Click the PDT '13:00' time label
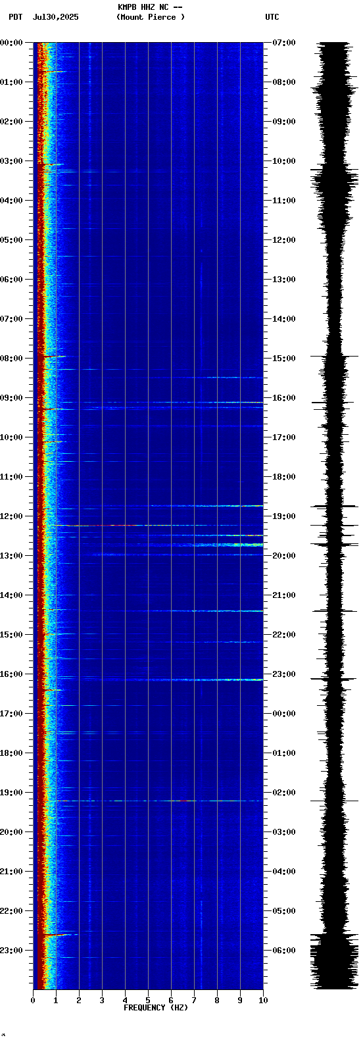Viewport: 363px width, 1042px height. (11, 556)
